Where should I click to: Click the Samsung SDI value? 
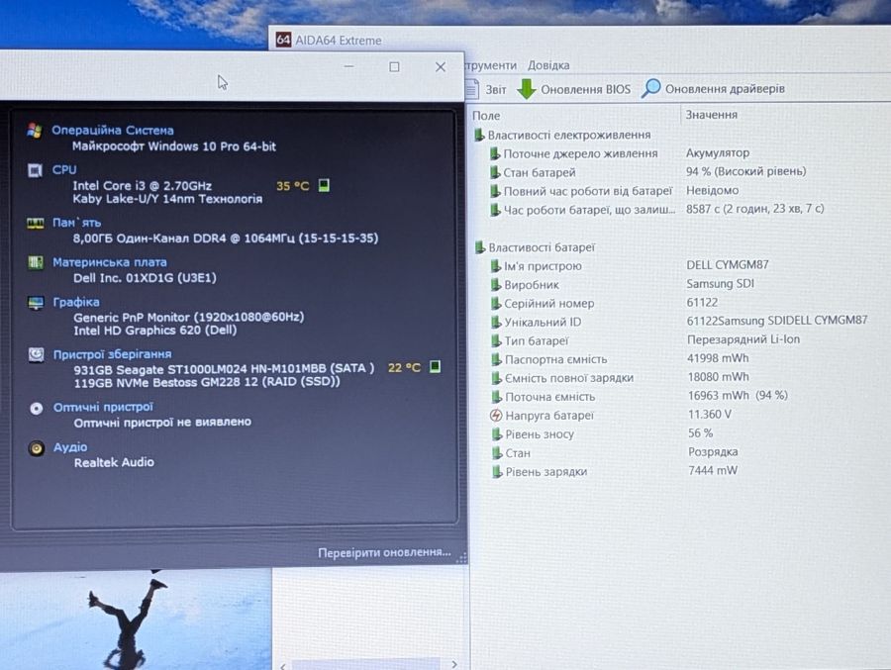[720, 284]
